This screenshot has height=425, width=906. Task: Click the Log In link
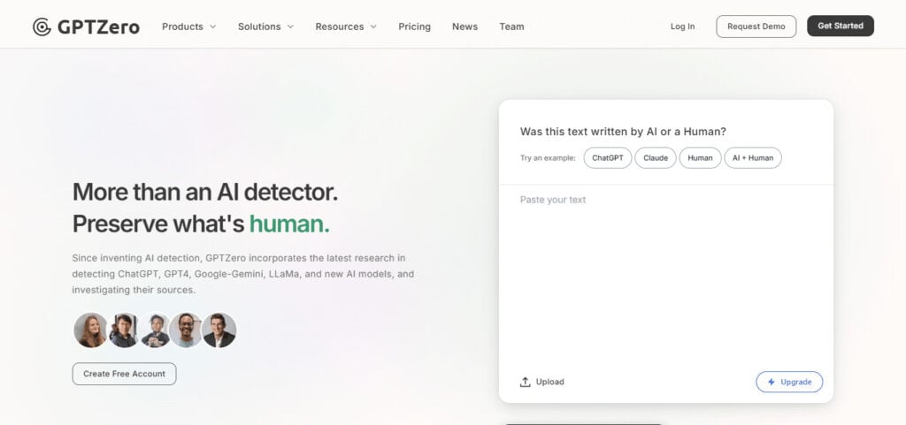[x=682, y=27]
